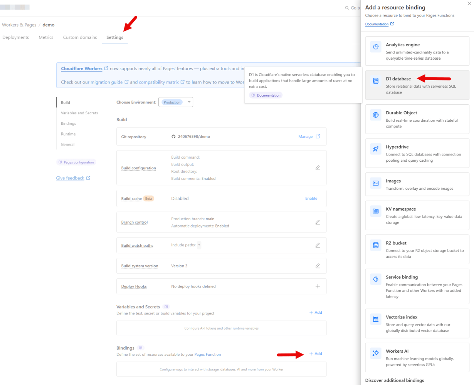474x385 pixels.
Task: Open the Choose Environment Production dropdown
Action: [x=176, y=102]
